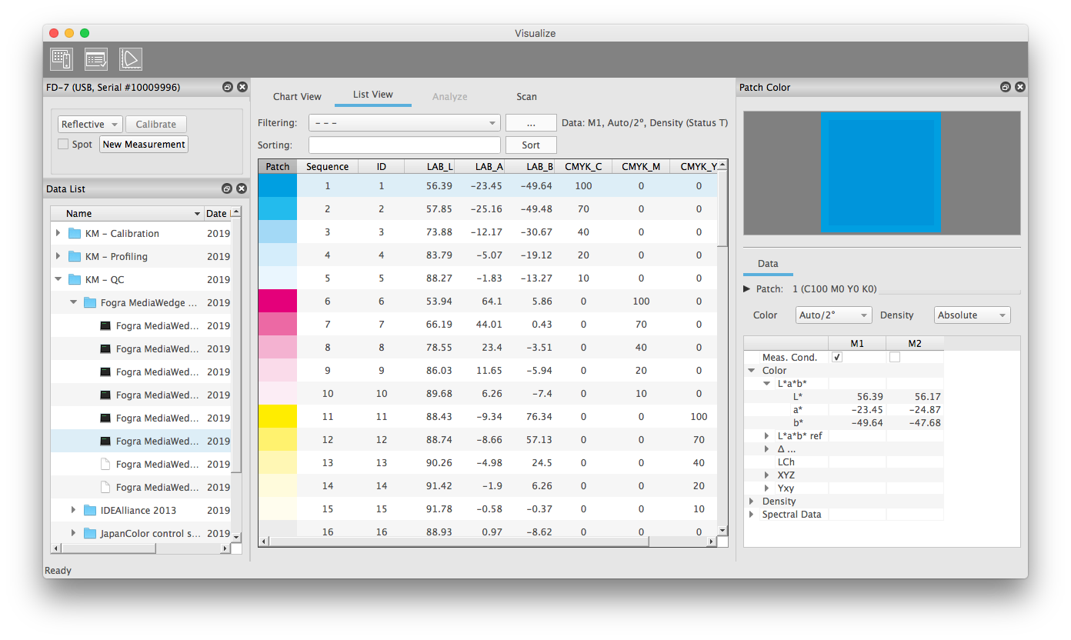This screenshot has height=640, width=1071.
Task: Undock the Data List panel
Action: (x=227, y=189)
